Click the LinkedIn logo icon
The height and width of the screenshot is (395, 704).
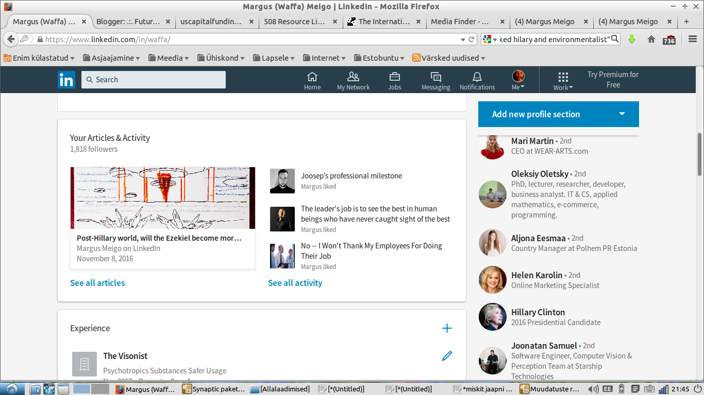[x=66, y=80]
